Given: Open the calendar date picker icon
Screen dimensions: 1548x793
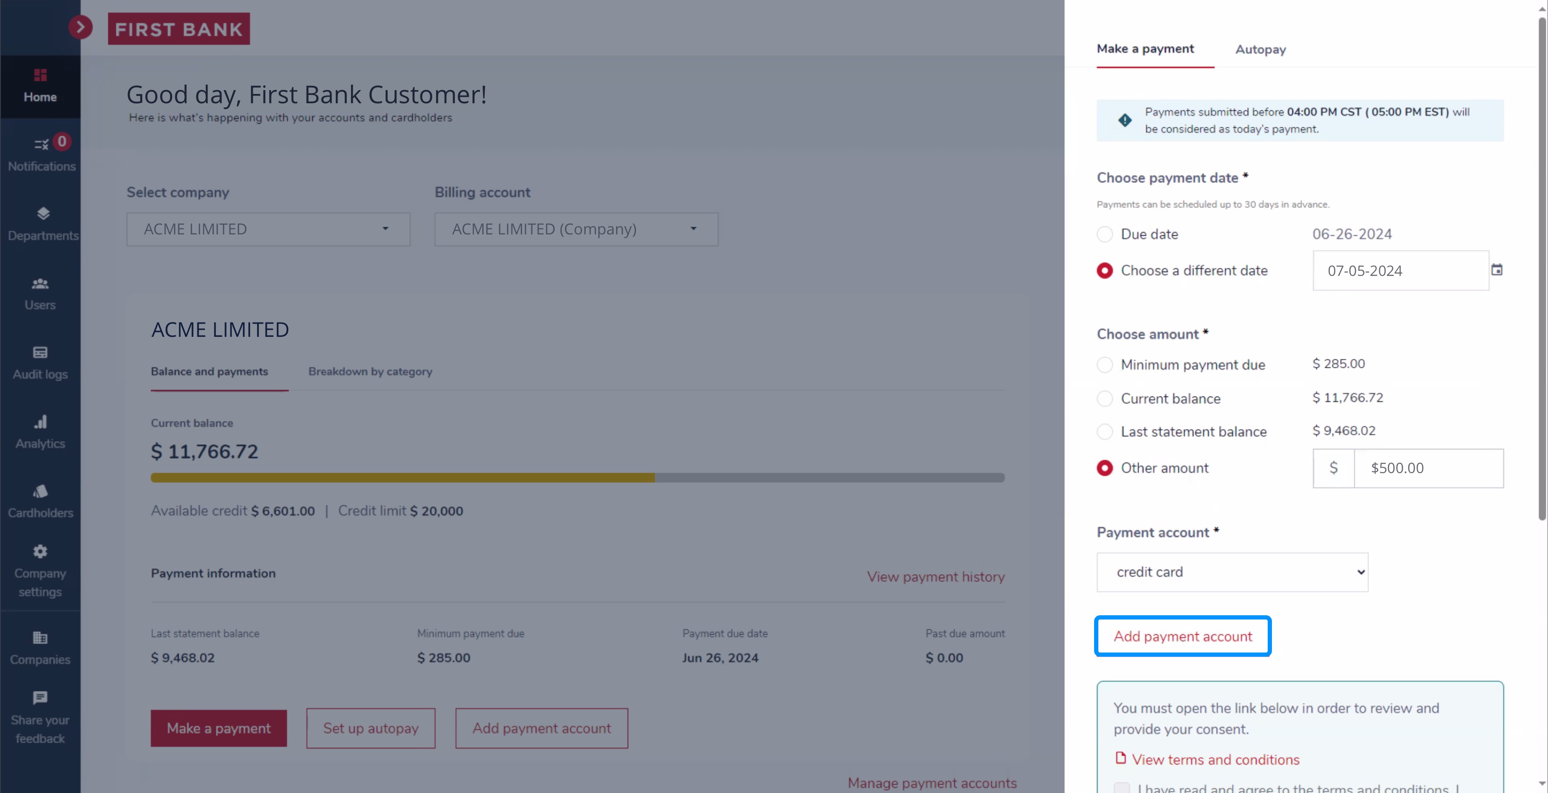Looking at the screenshot, I should click(1497, 270).
